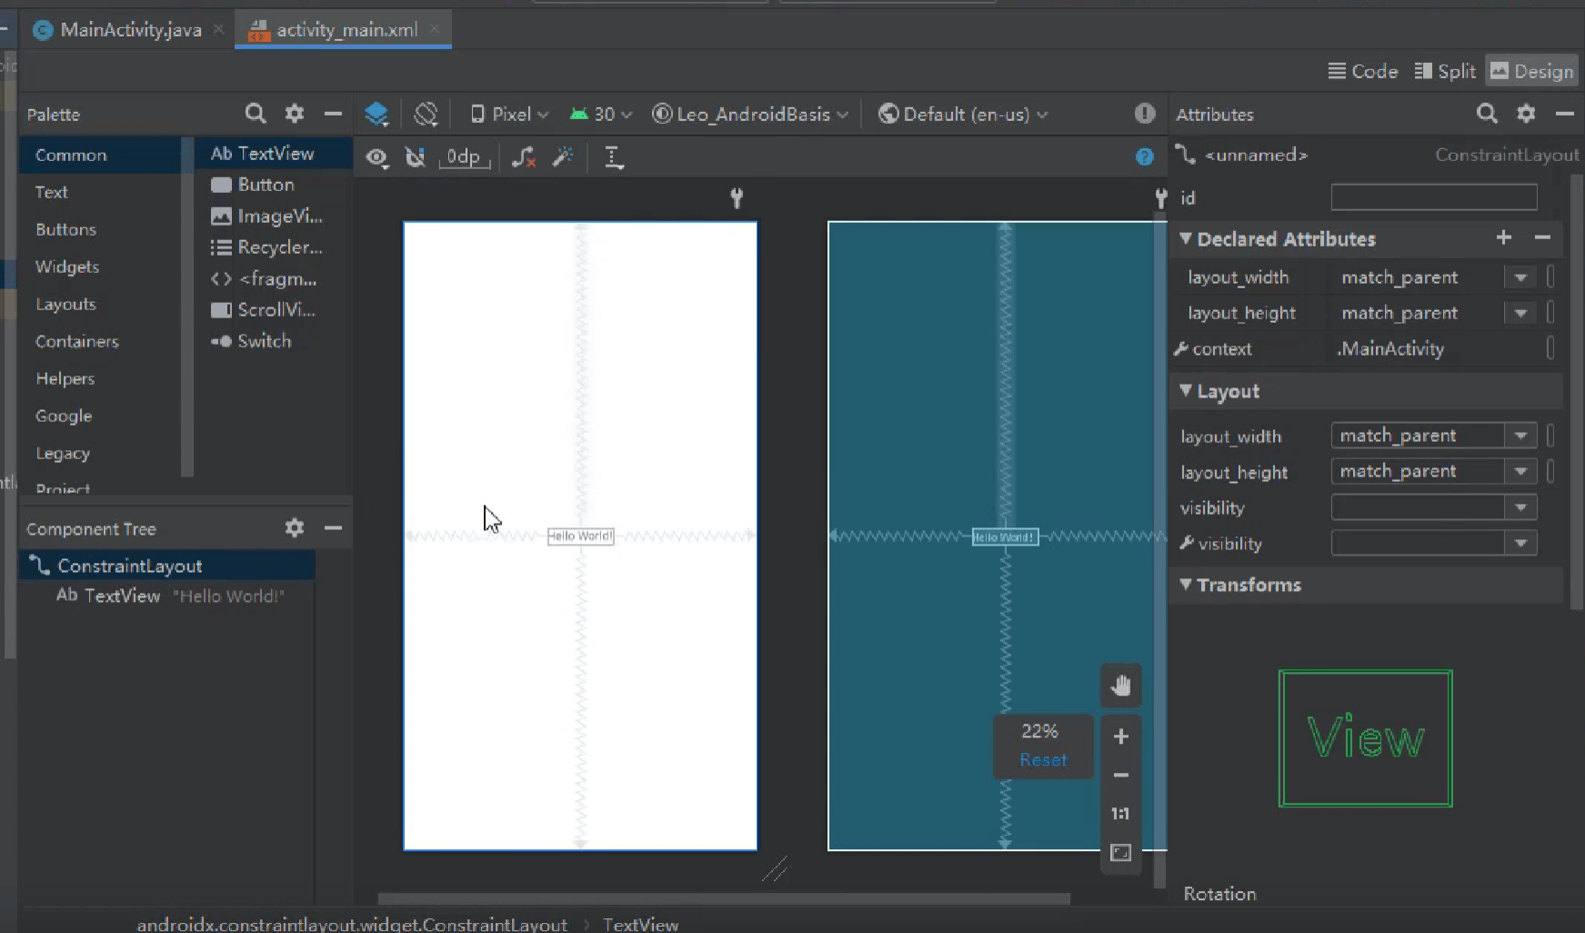Toggle orientation for preview icon
Viewport: 1585px width, 933px height.
[426, 114]
